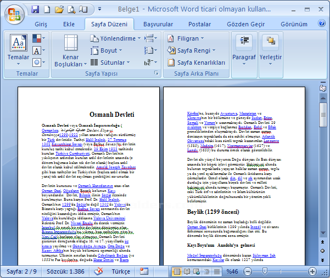Click the zoom slider handle
The image size is (330, 278).
[265, 271]
